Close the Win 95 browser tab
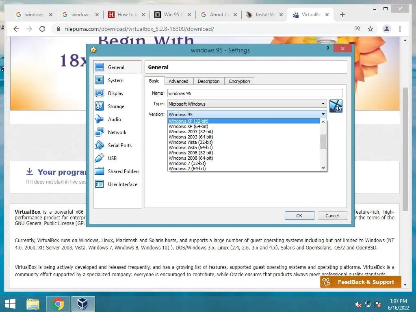 point(189,15)
